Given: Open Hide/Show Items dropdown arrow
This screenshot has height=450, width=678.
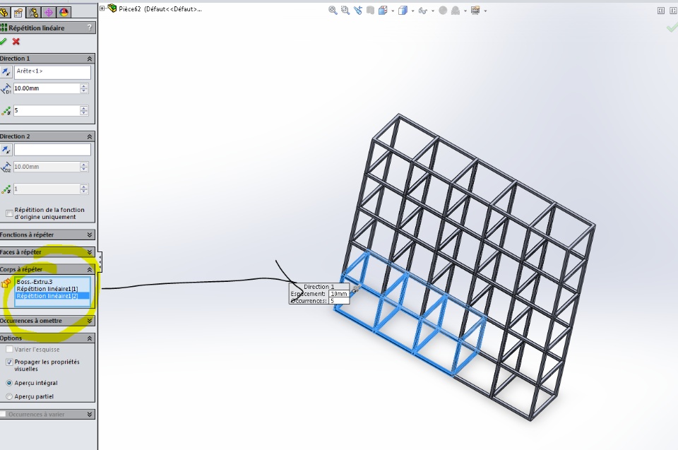Looking at the screenshot, I should (x=433, y=11).
